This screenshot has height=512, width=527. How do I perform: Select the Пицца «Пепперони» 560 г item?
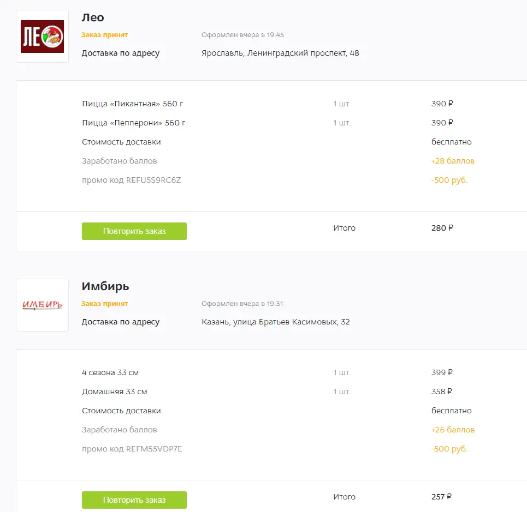pos(133,123)
